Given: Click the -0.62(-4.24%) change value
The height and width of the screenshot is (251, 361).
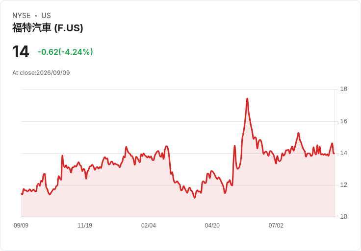Looking at the screenshot, I should pos(65,52).
